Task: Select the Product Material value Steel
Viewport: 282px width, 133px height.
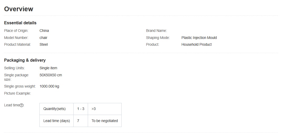Action: point(44,44)
